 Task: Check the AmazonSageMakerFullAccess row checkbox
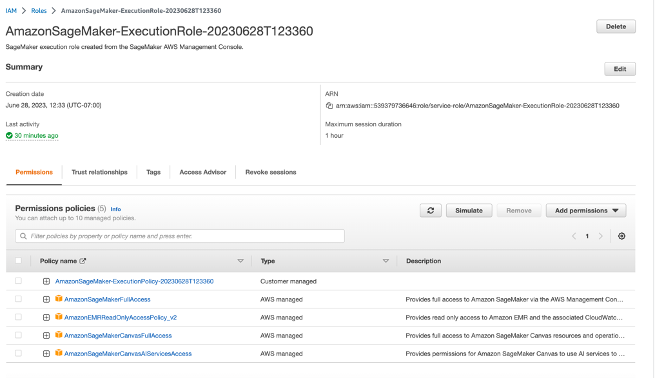(x=19, y=299)
